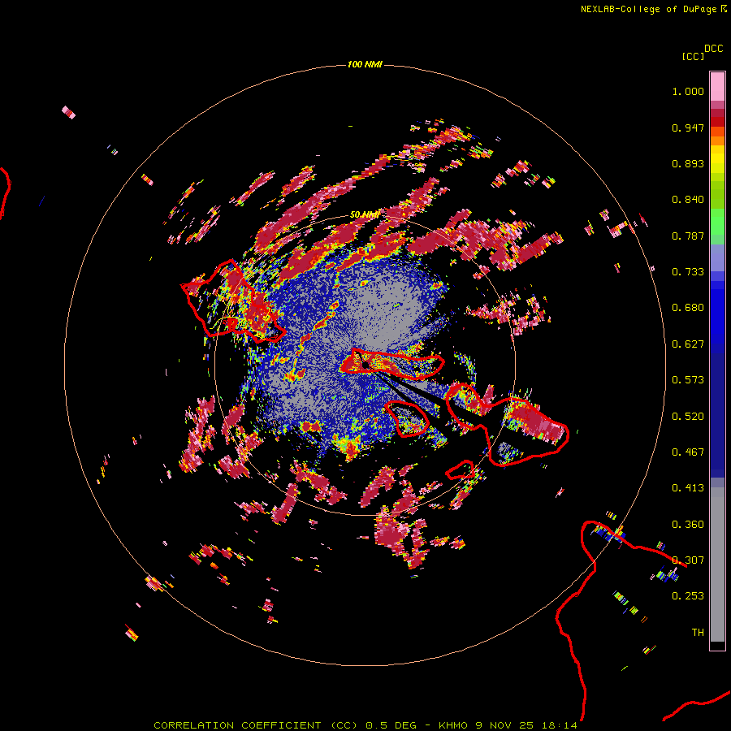Click the 0.893 color scale value

click(688, 163)
